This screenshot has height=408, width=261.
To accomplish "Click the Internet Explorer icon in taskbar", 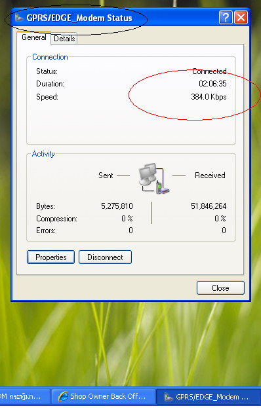I will [x=63, y=396].
